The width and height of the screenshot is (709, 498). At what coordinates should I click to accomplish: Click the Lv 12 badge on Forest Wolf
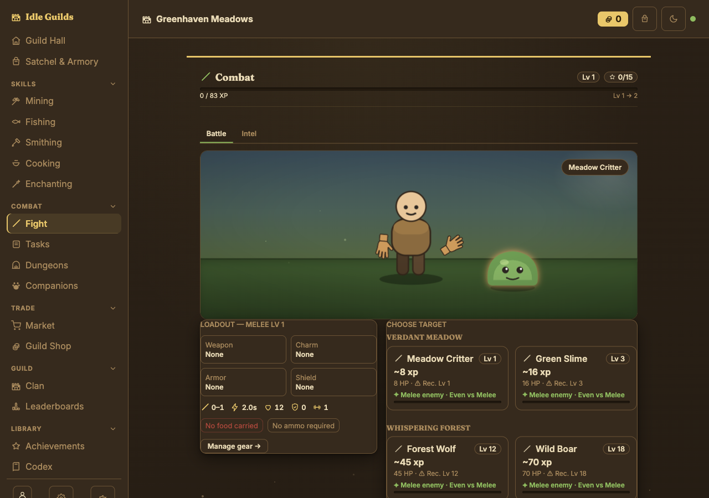(488, 449)
